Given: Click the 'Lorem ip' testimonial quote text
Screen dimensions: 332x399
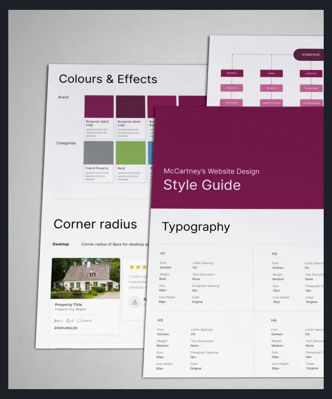Looking at the screenshot, I should click(138, 276).
